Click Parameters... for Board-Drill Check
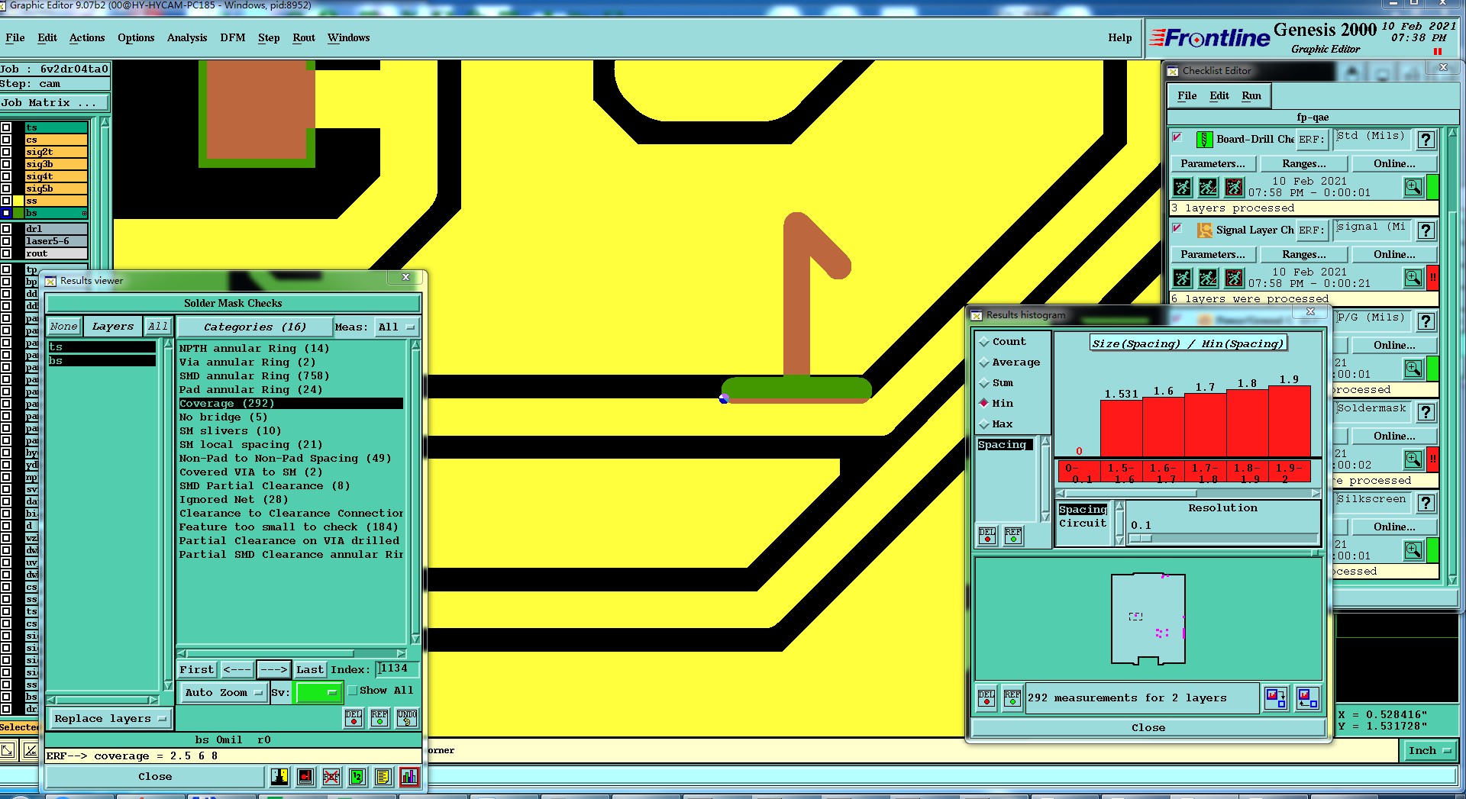1466x799 pixels. pos(1213,164)
